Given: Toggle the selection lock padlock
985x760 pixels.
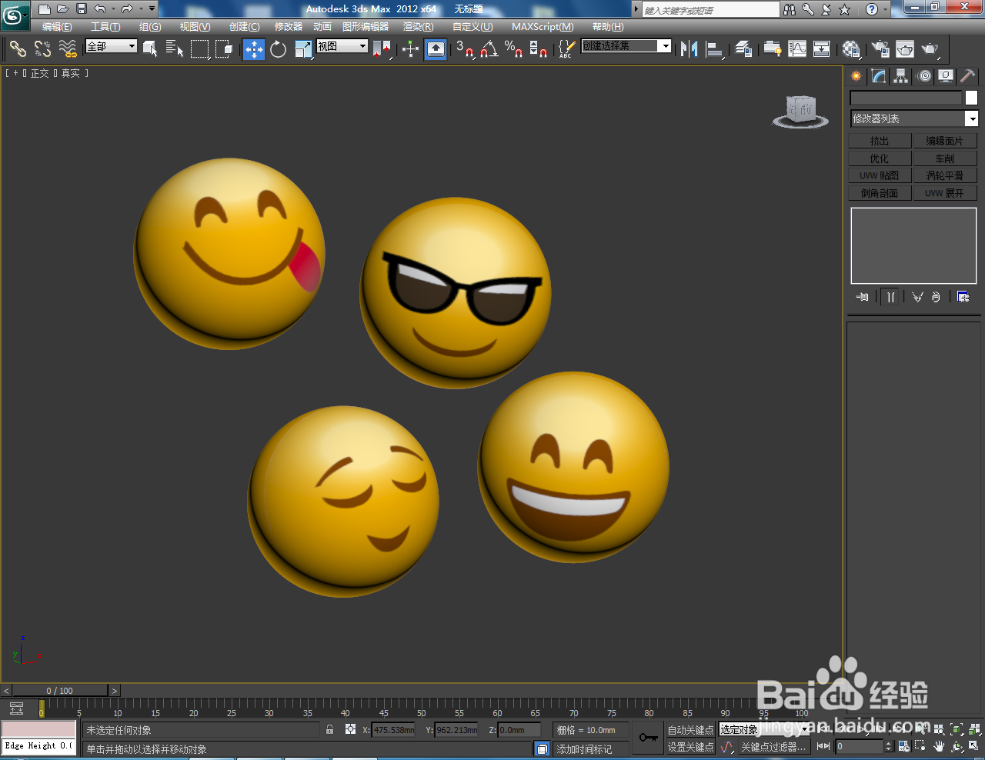Looking at the screenshot, I should pyautogui.click(x=330, y=730).
